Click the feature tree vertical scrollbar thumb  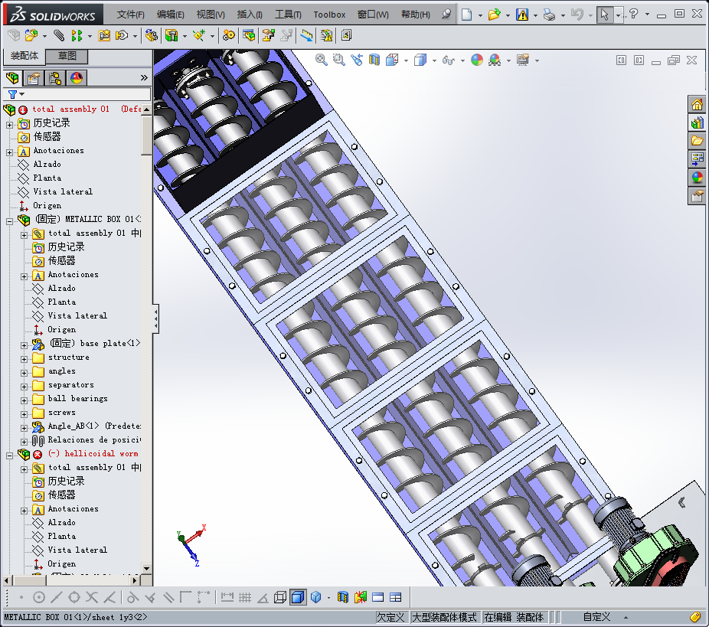146,136
